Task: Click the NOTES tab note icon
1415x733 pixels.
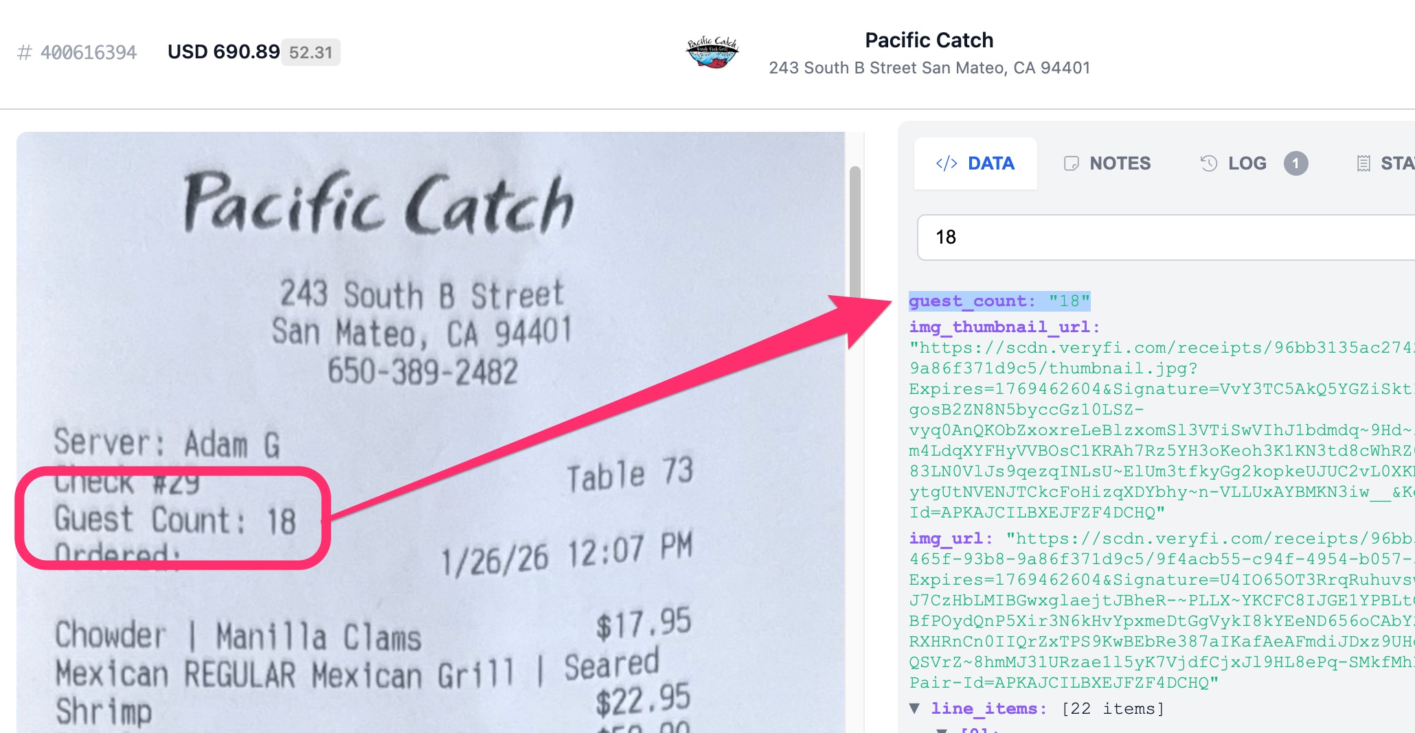Action: coord(1071,163)
